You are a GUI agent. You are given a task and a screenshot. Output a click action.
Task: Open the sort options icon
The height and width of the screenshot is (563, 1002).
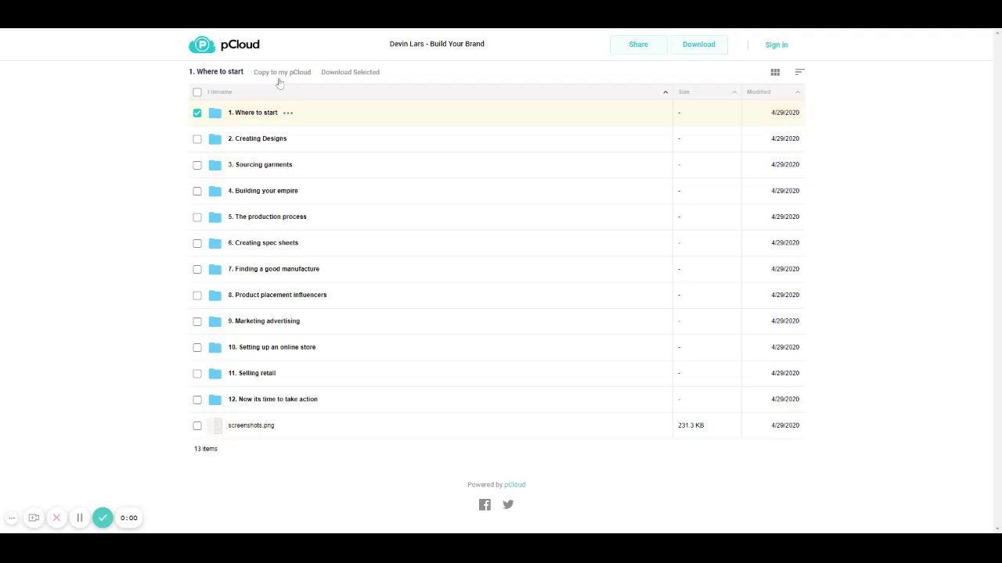click(x=799, y=72)
